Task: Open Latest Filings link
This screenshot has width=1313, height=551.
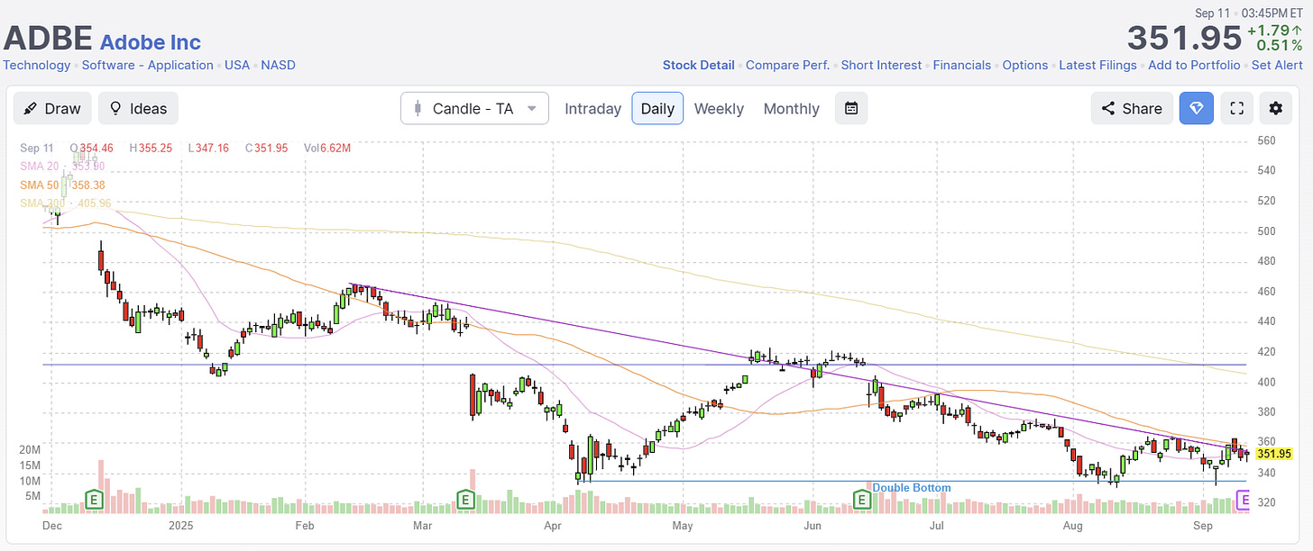Action: 1098,65
